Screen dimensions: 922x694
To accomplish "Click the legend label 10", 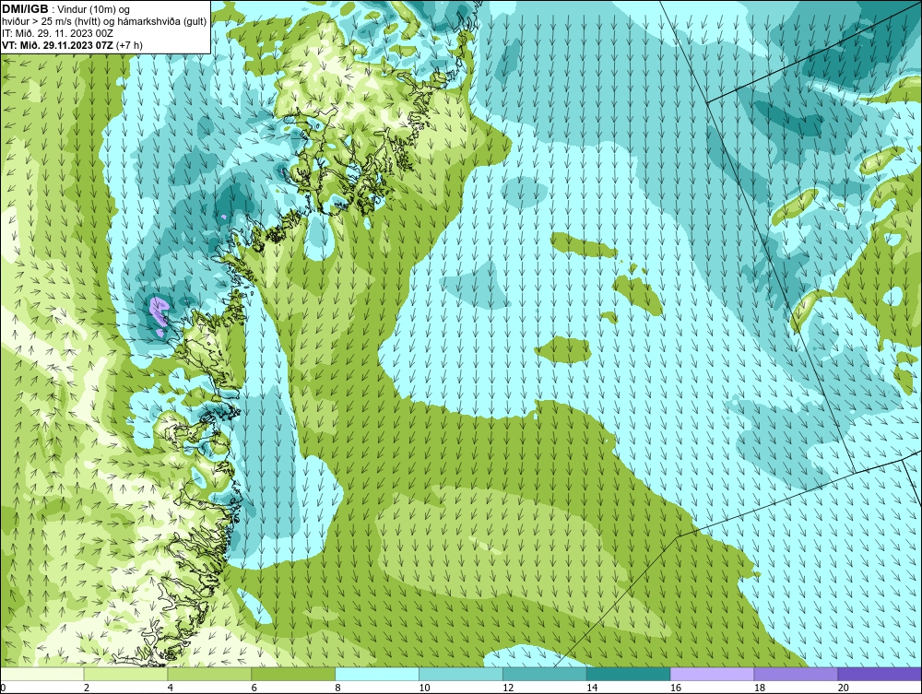I will tap(424, 688).
